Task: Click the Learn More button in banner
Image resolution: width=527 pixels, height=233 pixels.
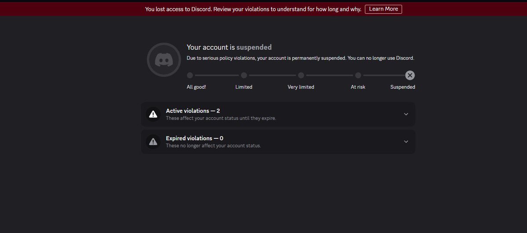Action: pyautogui.click(x=383, y=9)
